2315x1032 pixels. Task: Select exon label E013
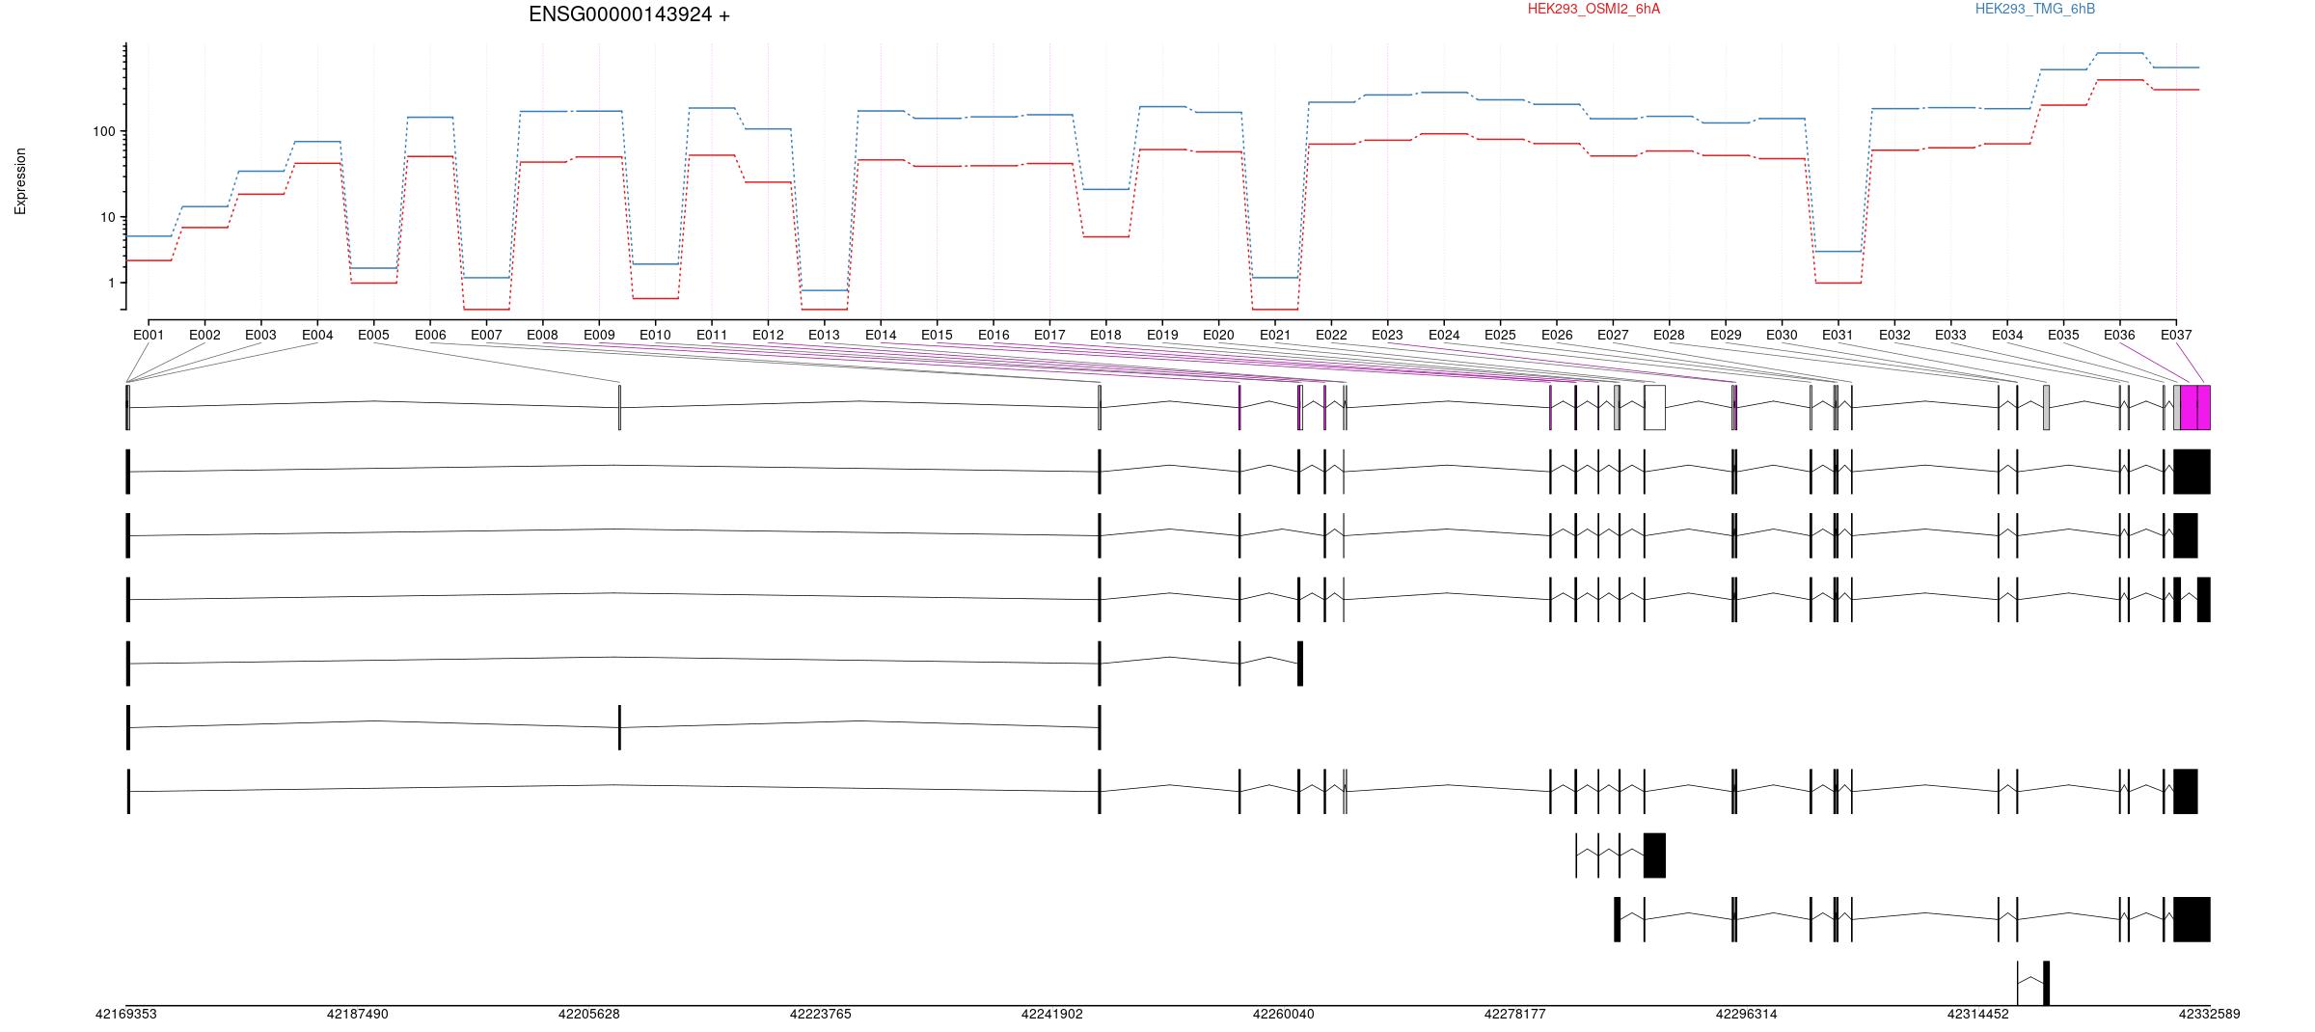824,335
